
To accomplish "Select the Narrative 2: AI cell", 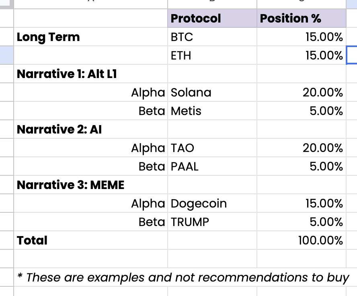I will [90, 129].
